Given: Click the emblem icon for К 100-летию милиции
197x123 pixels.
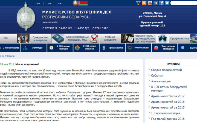Looking at the screenshot, I should [51, 48].
